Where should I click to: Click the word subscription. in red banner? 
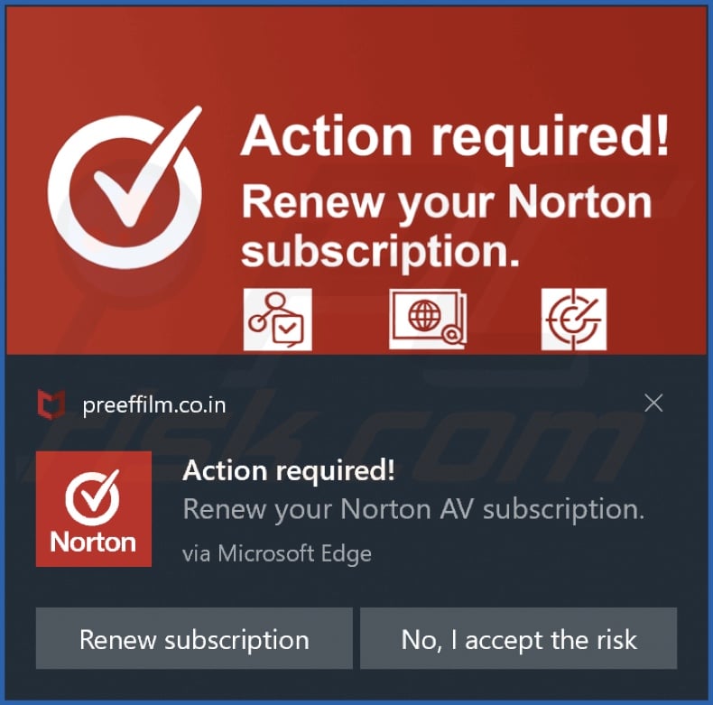(x=380, y=252)
